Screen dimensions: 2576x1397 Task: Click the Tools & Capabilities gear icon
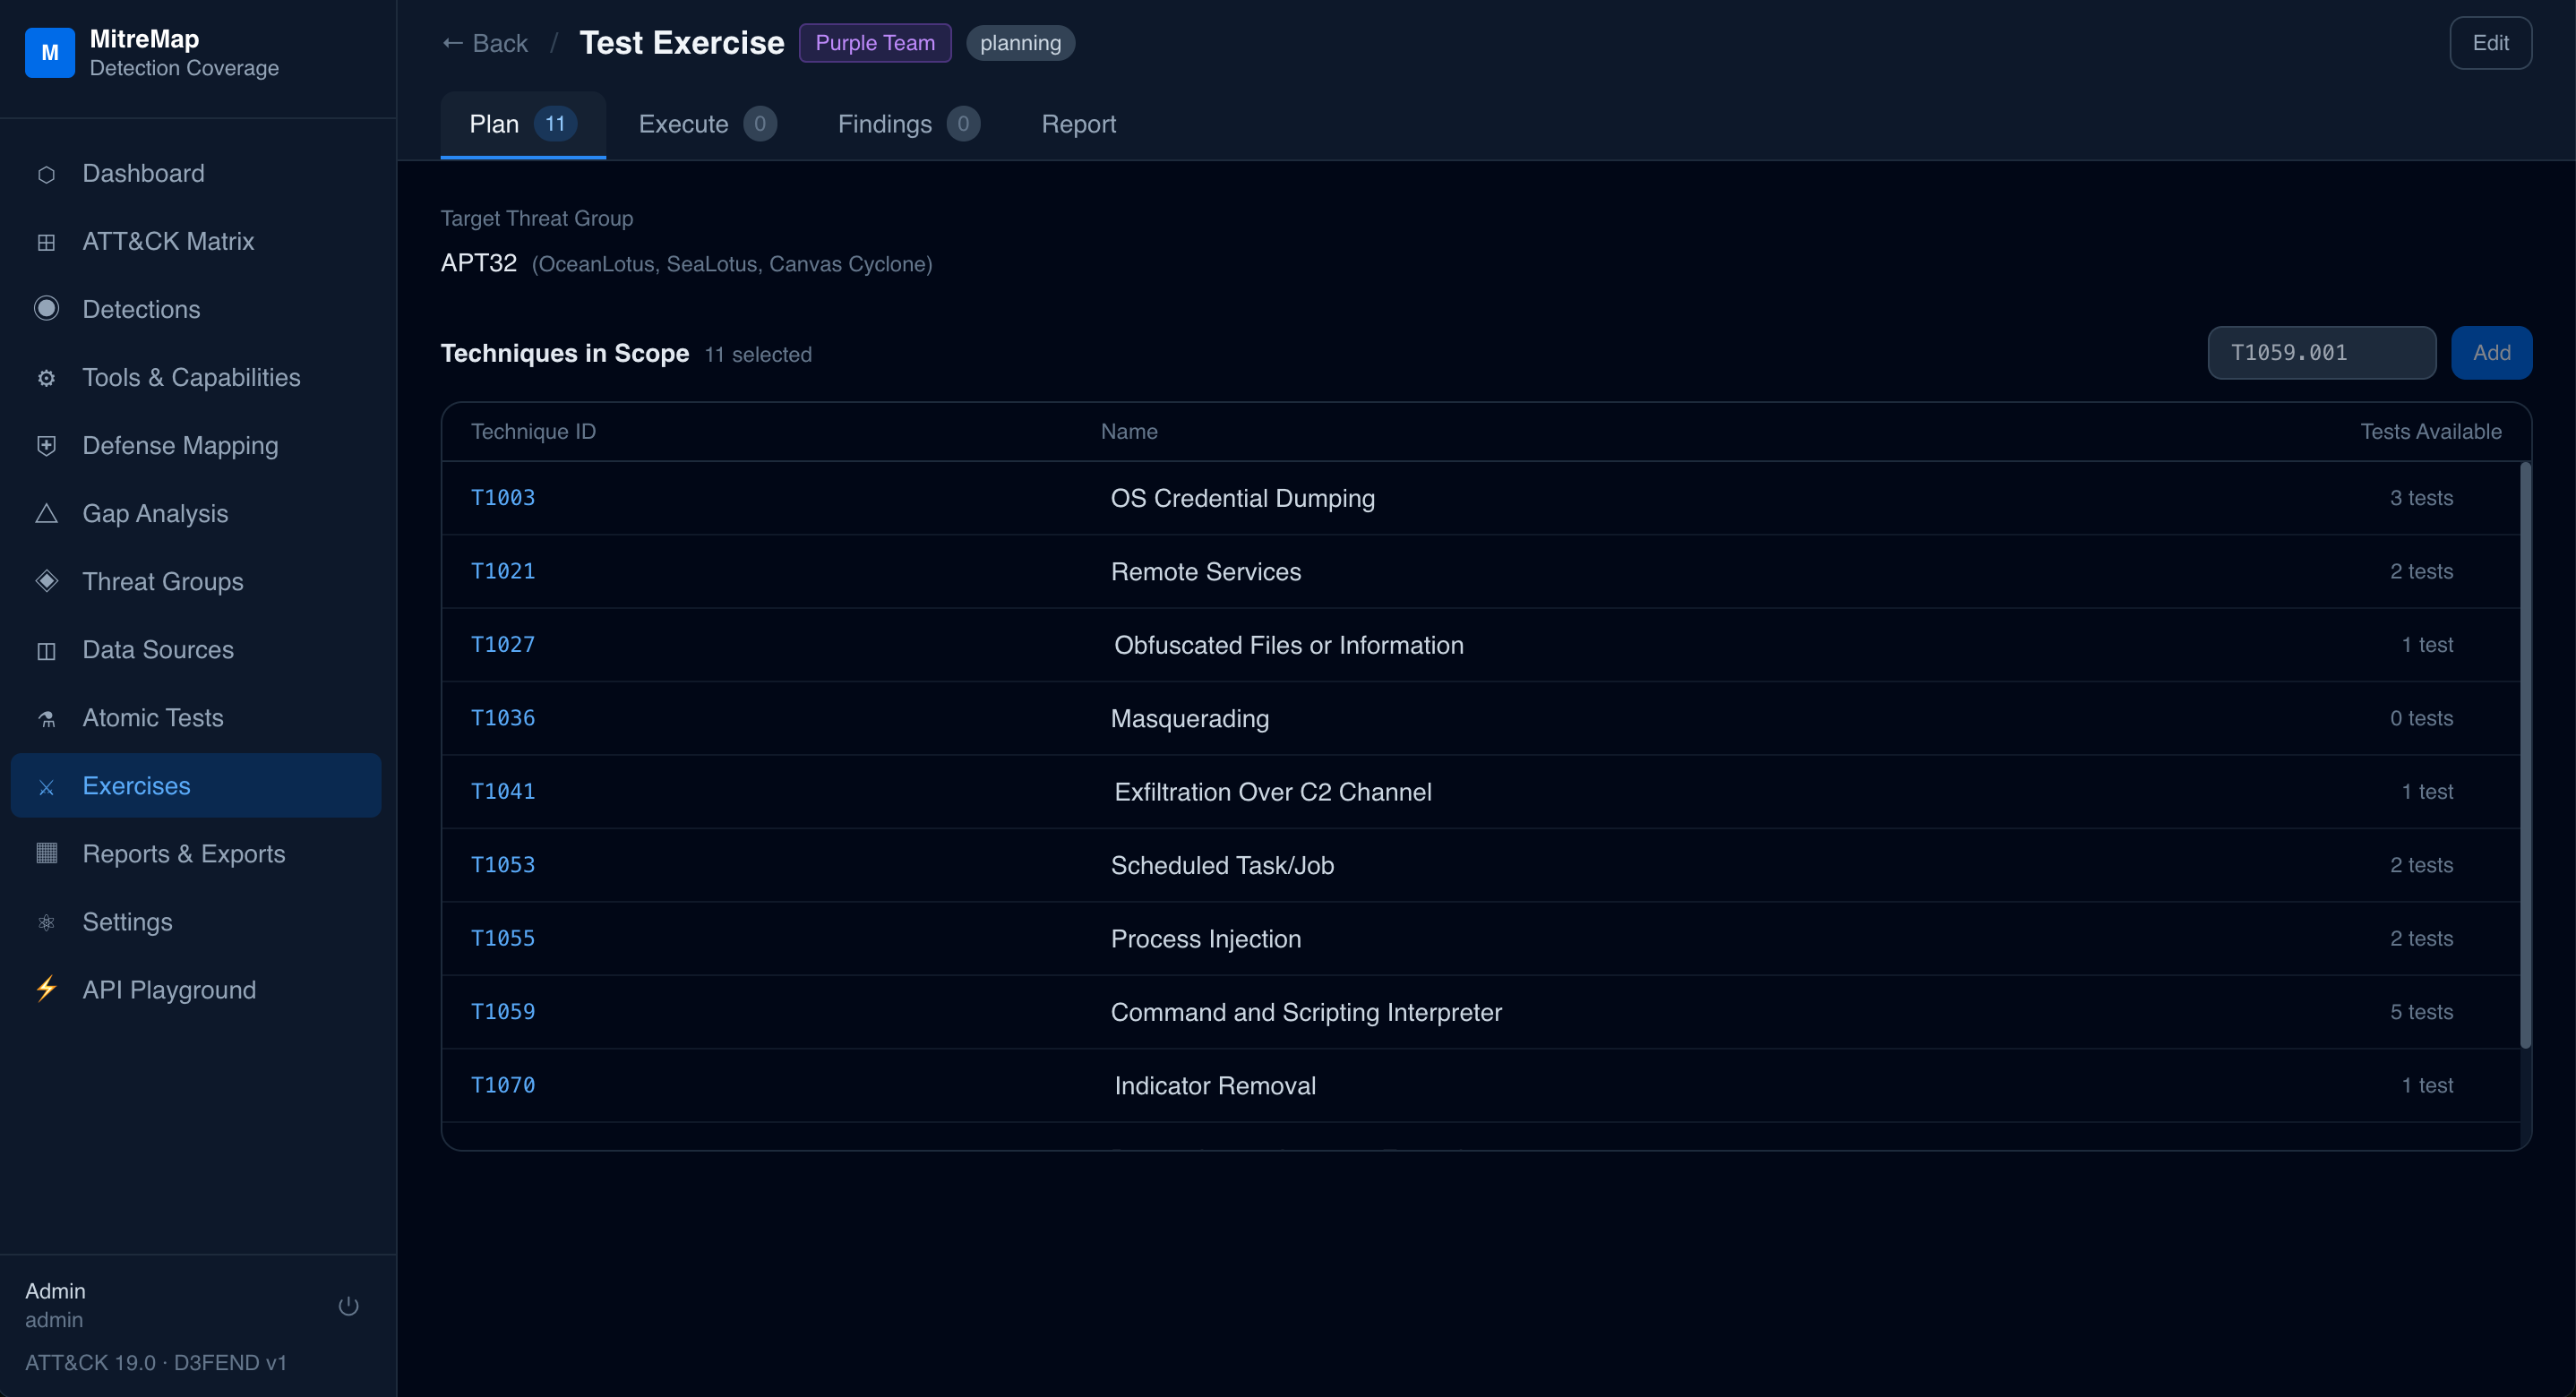pyautogui.click(x=46, y=378)
